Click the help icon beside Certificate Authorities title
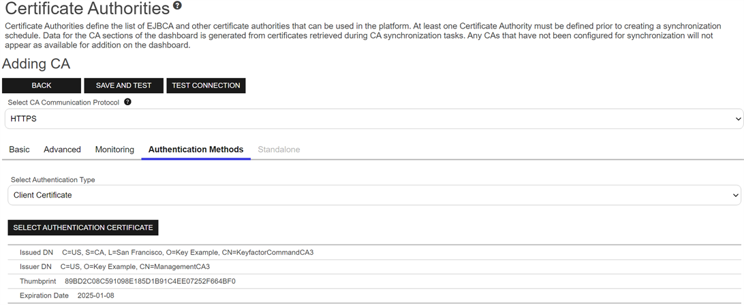This screenshot has width=744, height=305. 178,6
